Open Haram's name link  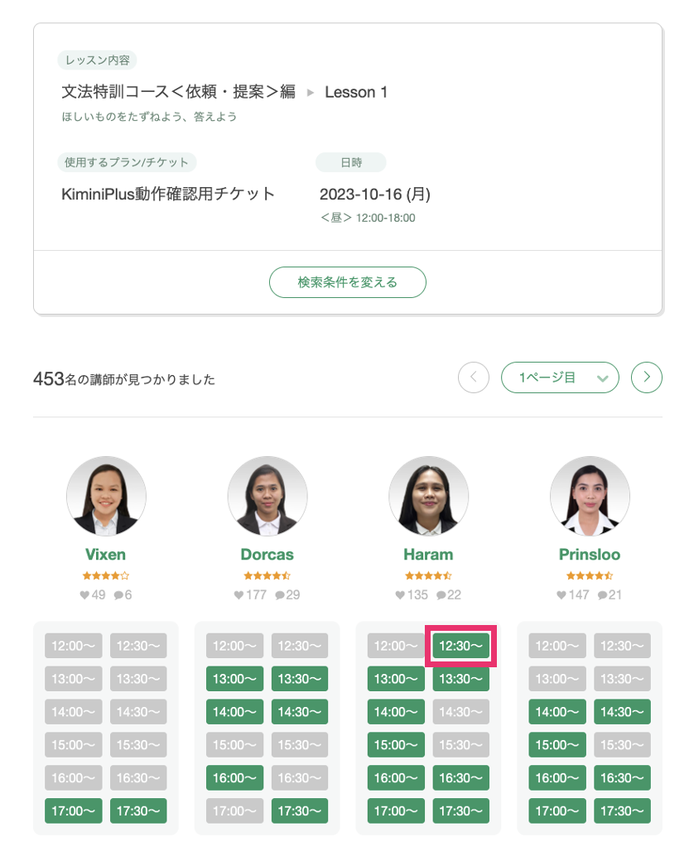tap(429, 555)
